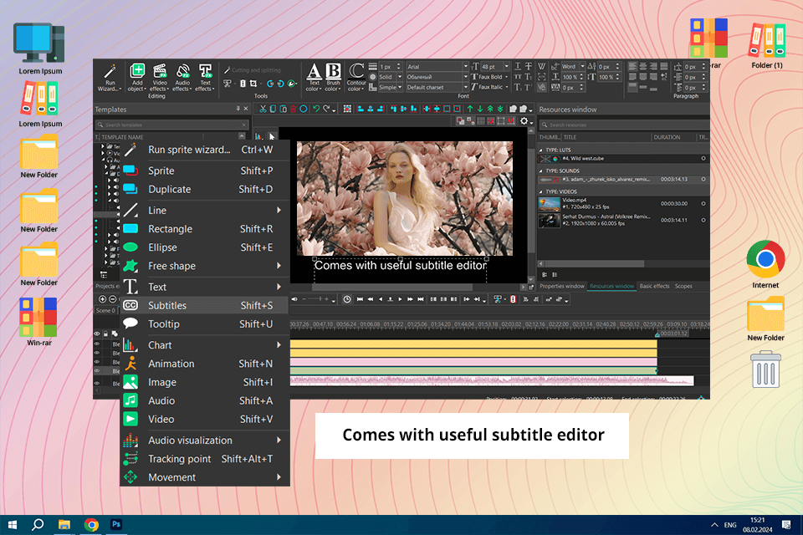The image size is (803, 535).
Task: Click the Redo arrow icon
Action: pyautogui.click(x=326, y=109)
